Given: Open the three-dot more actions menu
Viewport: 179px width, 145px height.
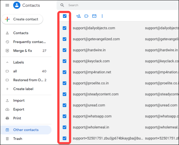Looking at the screenshot, I should [102, 16].
